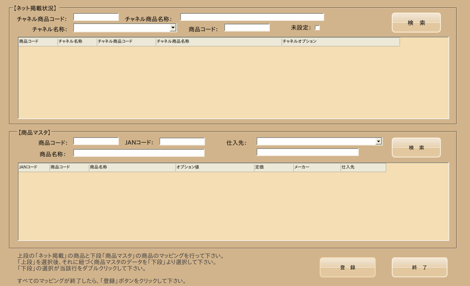Sort by チャネル商品名称 column header
470x286 pixels.
click(219, 42)
